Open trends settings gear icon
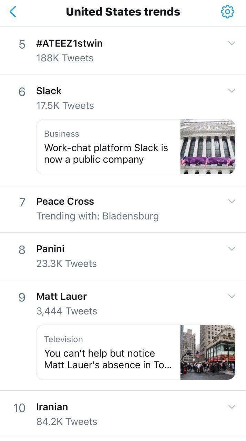Viewport: 246px width, 441px height. tap(227, 12)
